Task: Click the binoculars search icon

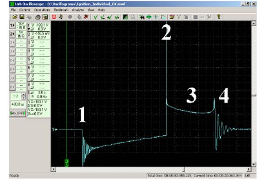Action: [x=141, y=17]
